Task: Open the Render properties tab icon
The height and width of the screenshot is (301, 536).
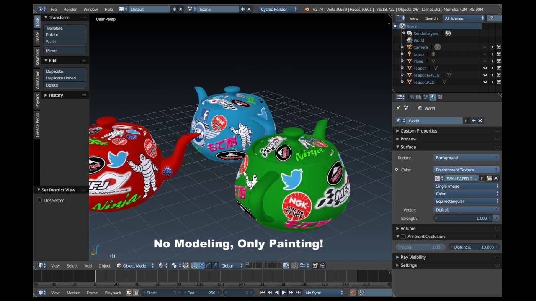Action: pyautogui.click(x=412, y=97)
